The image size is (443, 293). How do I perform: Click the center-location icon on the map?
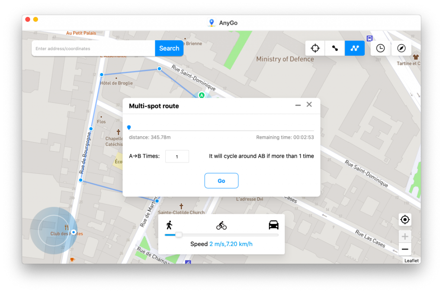click(405, 220)
